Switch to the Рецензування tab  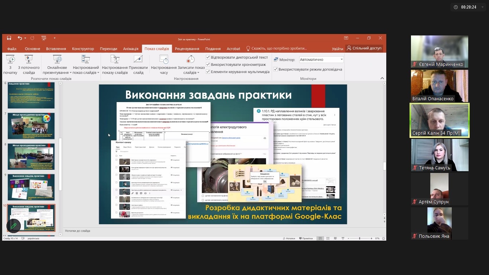coord(187,49)
